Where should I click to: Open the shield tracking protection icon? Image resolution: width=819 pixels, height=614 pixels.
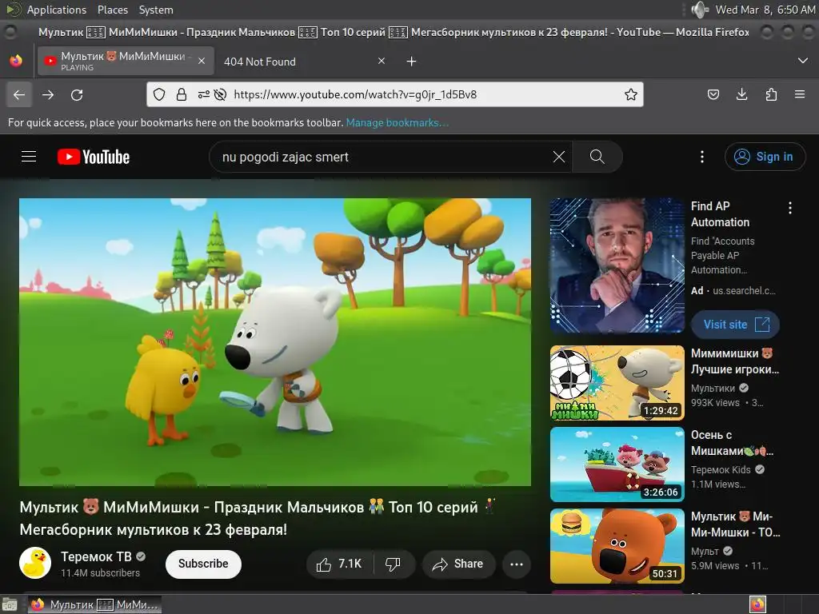tap(159, 94)
